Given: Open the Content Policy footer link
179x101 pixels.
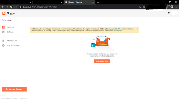Looking at the screenshot, I should 23,98.
